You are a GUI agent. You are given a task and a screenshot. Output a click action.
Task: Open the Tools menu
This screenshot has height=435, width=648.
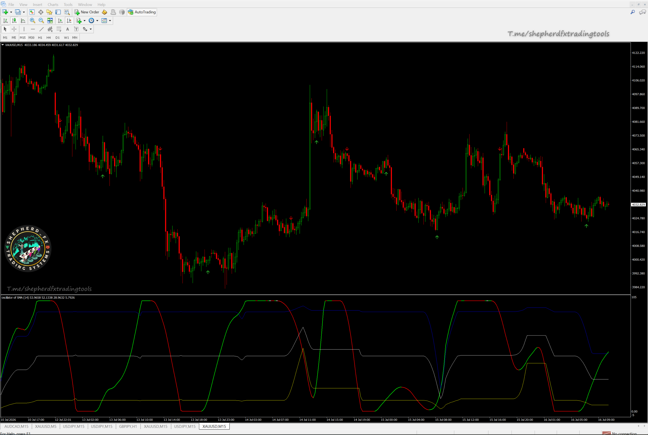tap(68, 5)
